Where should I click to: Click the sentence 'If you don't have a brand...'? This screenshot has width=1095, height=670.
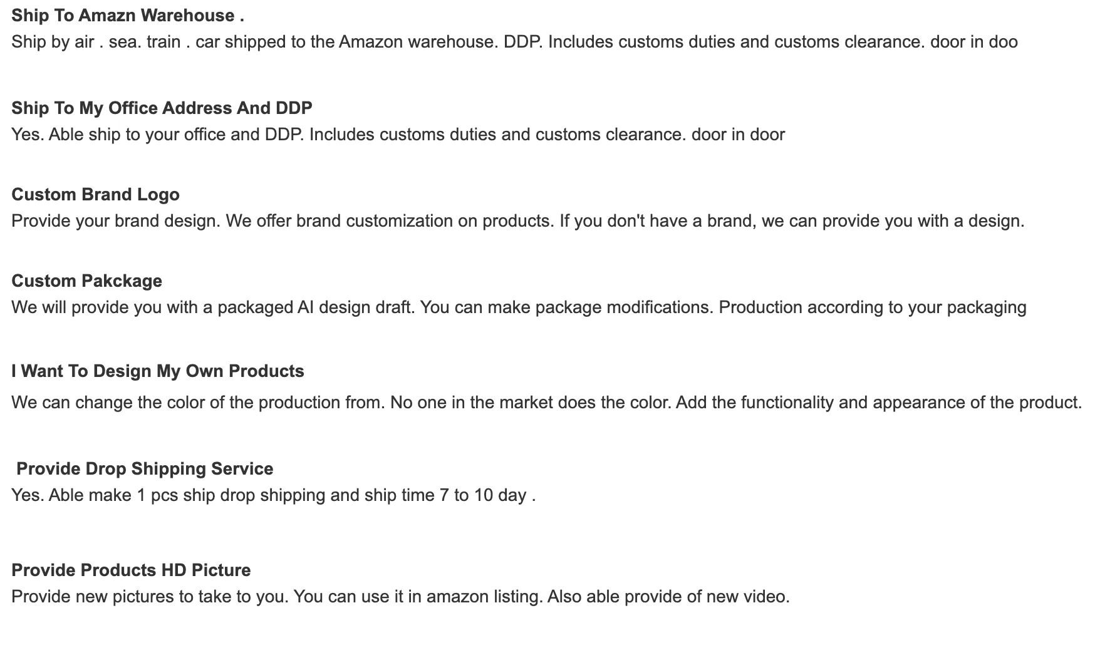click(x=792, y=221)
